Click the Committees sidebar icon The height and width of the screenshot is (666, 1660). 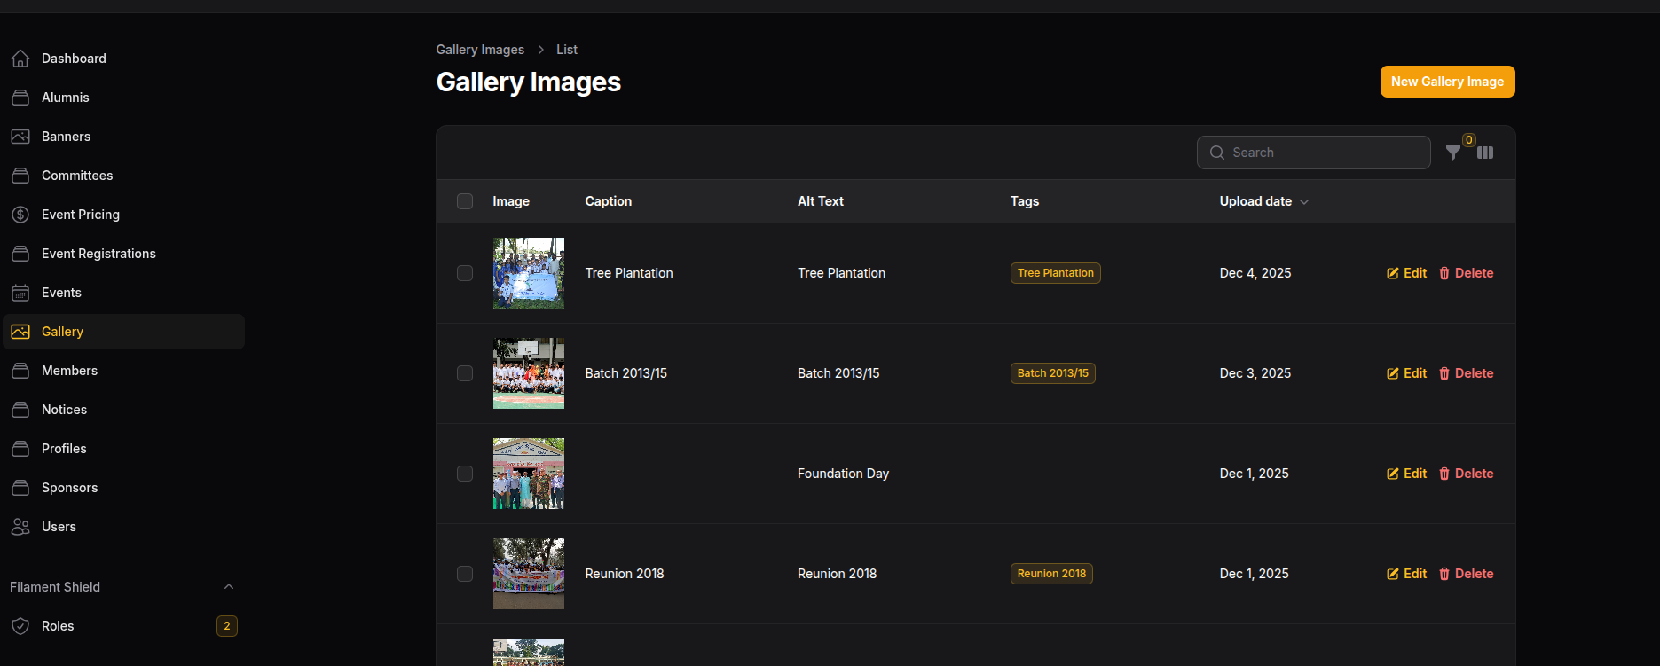tap(20, 176)
